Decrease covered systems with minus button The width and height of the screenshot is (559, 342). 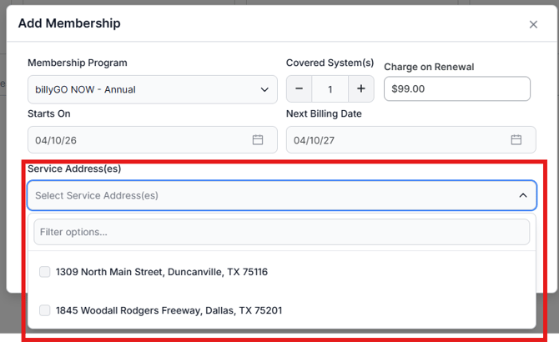[299, 89]
